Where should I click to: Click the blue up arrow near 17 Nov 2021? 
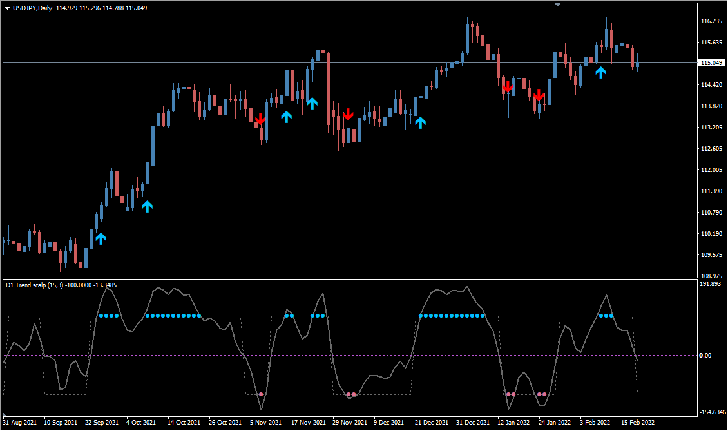[312, 102]
